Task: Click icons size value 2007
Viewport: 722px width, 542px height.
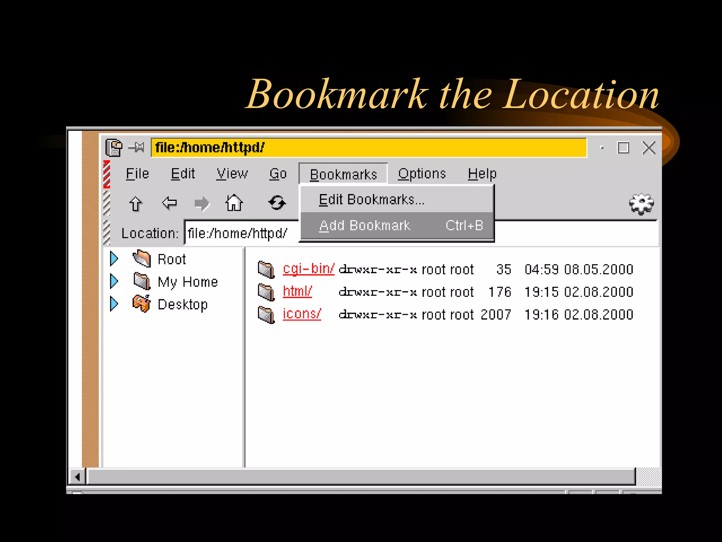Action: pos(496,315)
